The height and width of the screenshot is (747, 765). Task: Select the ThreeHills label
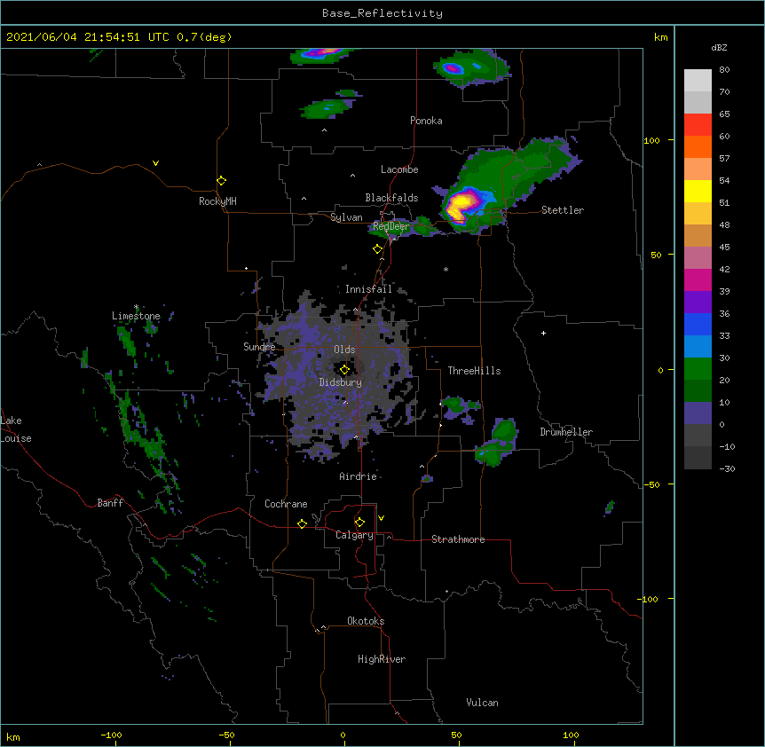point(474,371)
